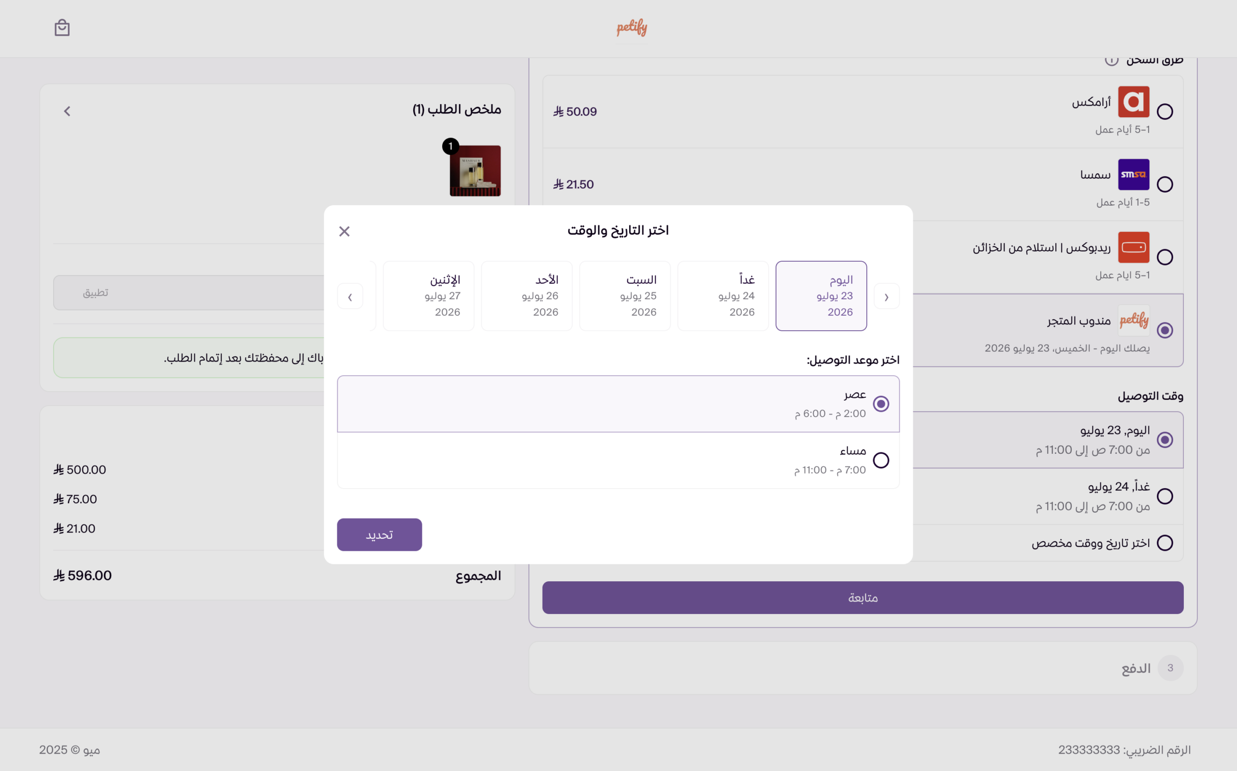The height and width of the screenshot is (771, 1237).
Task: Click the Redbox lockers logo icon
Action: (1134, 247)
